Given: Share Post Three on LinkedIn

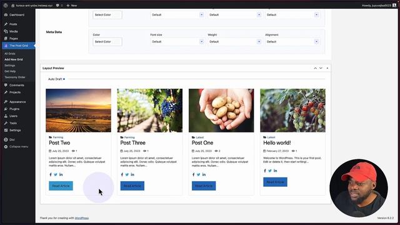Looking at the screenshot, I should point(132,174).
